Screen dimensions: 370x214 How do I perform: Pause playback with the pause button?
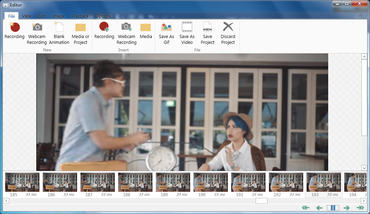(333, 208)
